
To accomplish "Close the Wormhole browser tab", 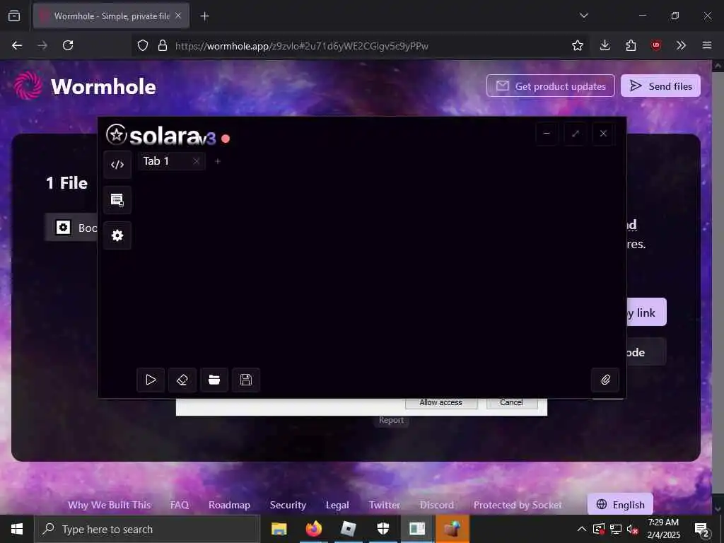I will coord(178,16).
